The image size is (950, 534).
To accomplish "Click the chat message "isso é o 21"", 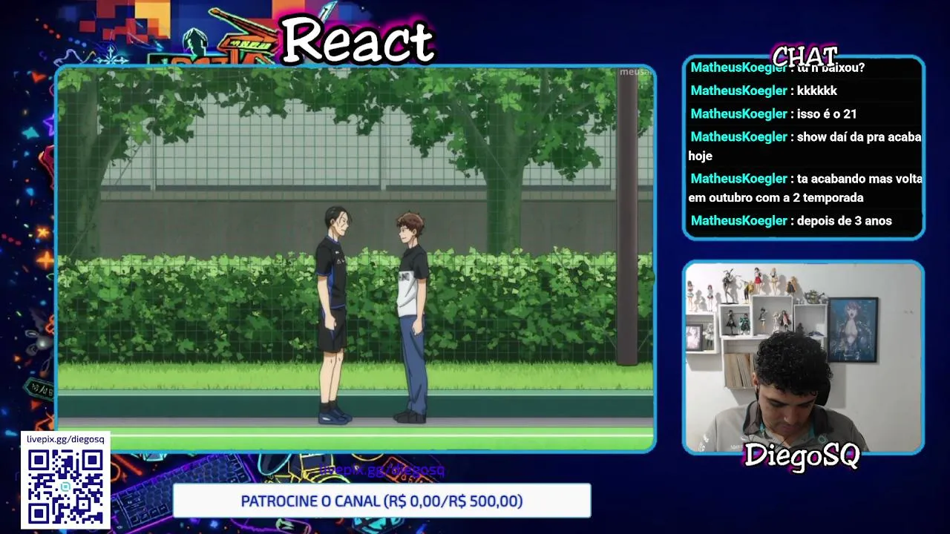I will (827, 113).
